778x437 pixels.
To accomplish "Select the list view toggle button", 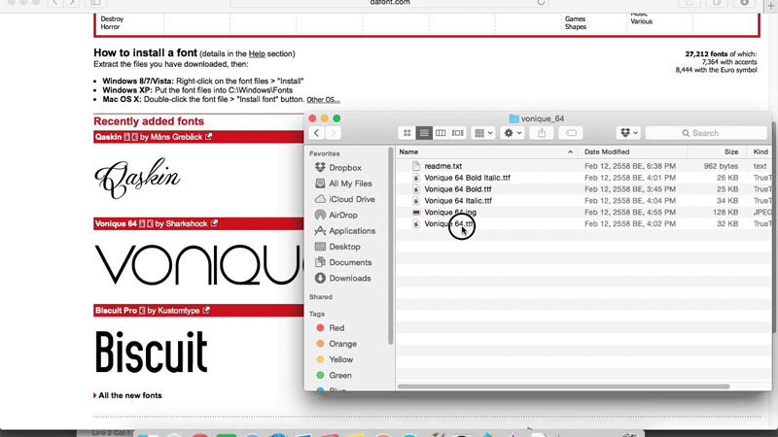I will [x=424, y=133].
